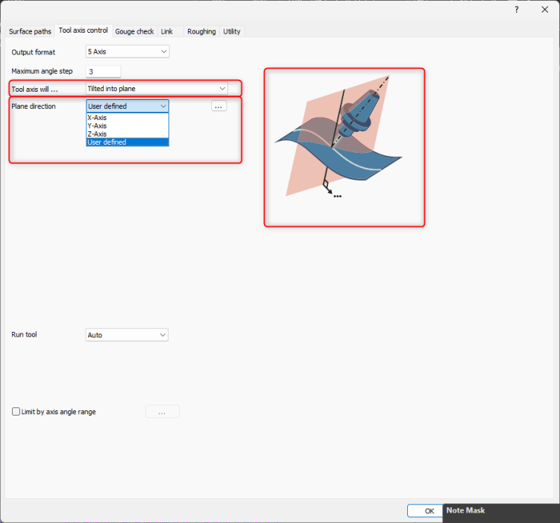Viewport: 560px width, 523px height.
Task: Expand the Run tool dropdown
Action: [127, 335]
